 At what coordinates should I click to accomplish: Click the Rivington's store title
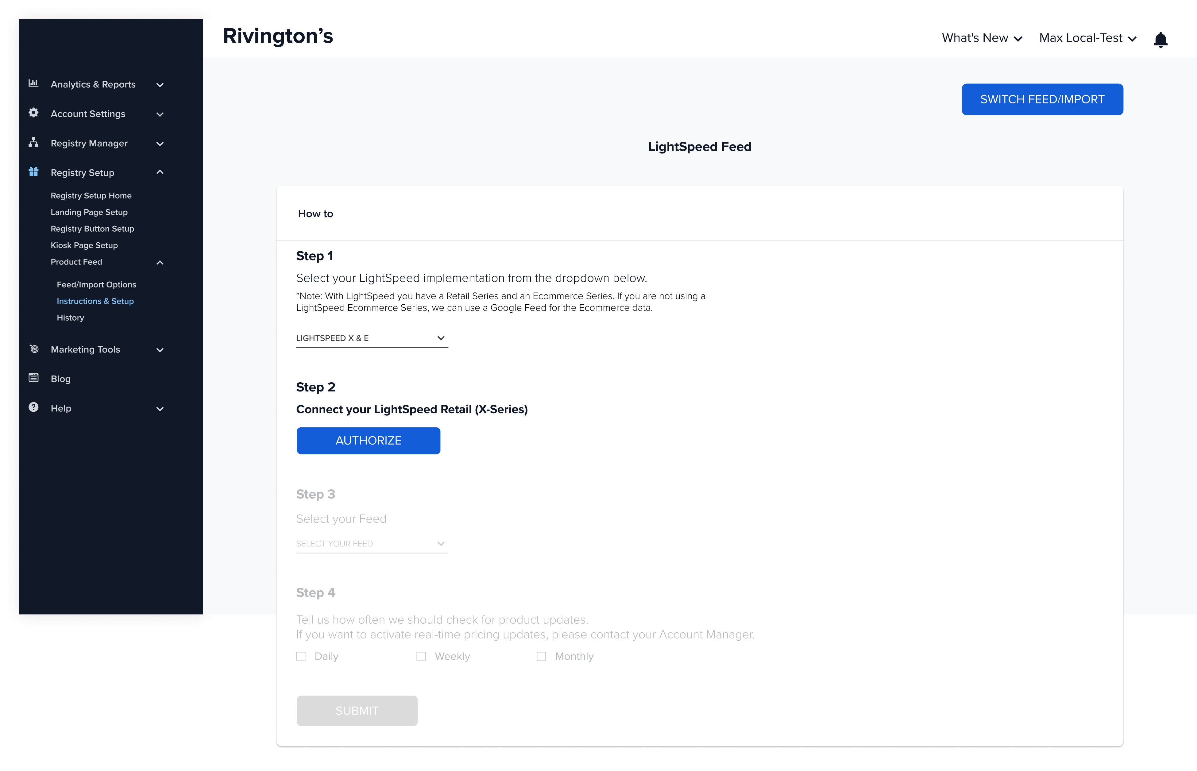[x=278, y=36]
